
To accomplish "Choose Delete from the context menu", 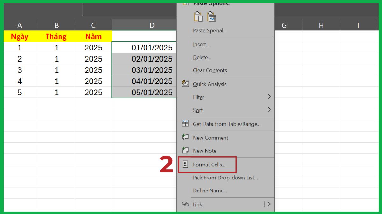I will pyautogui.click(x=202, y=57).
